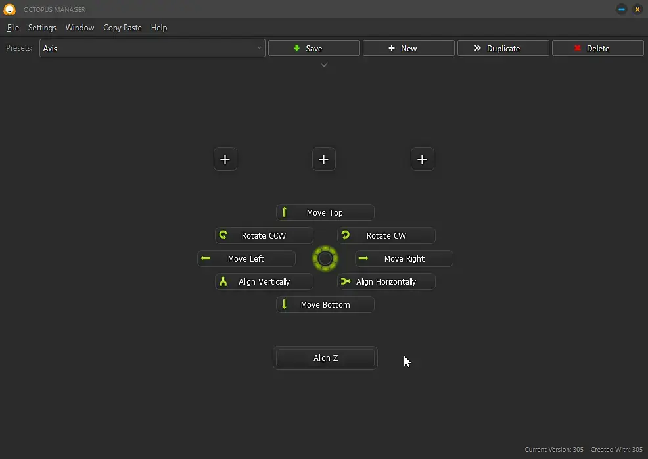Click the Align Horizontally merge icon
Viewport: 648px width, 459px height.
(346, 281)
